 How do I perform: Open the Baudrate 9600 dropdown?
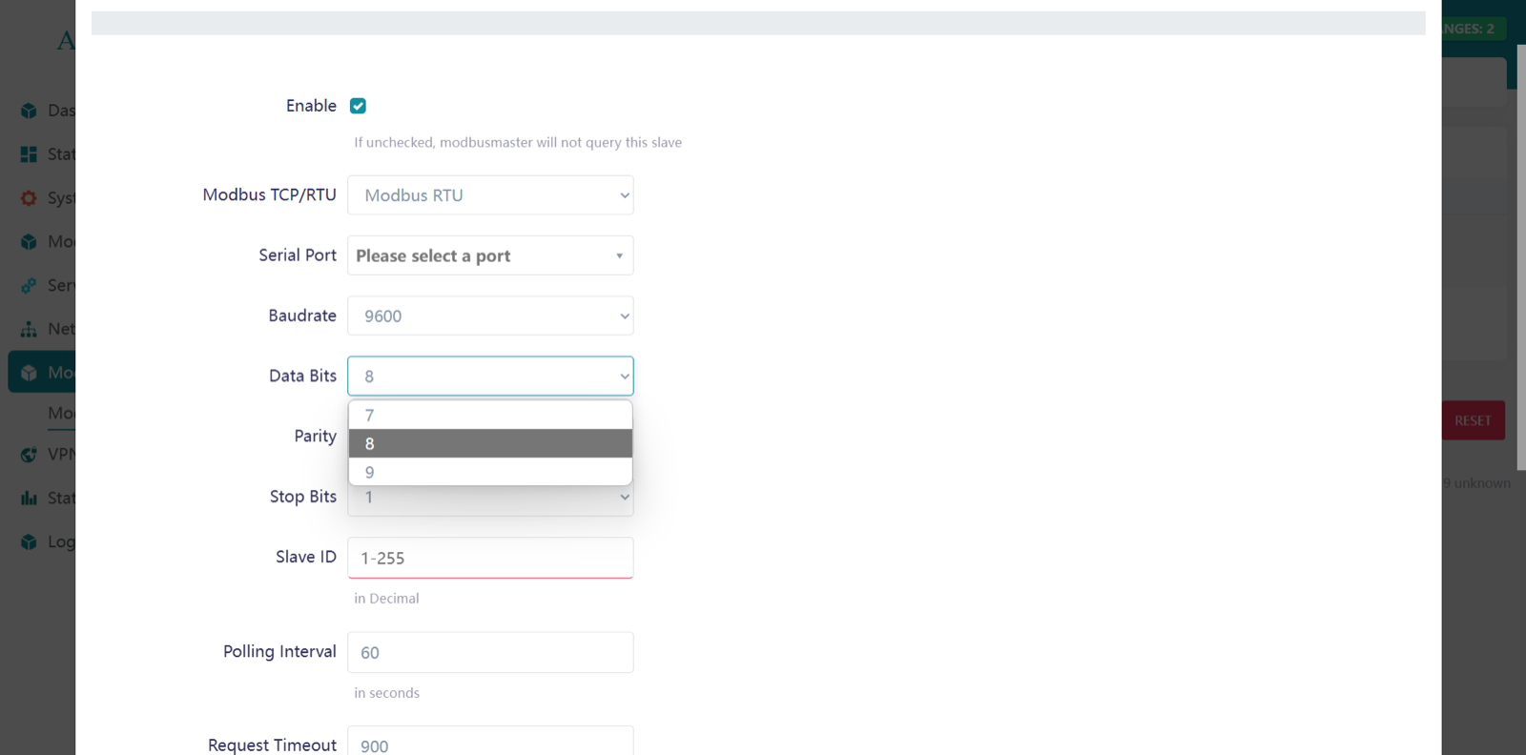point(490,316)
